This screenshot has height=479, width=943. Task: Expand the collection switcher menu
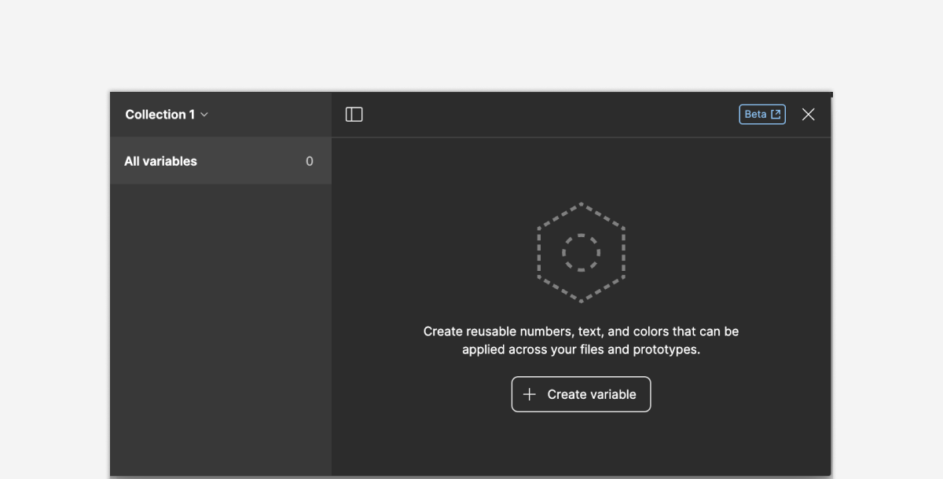(166, 114)
